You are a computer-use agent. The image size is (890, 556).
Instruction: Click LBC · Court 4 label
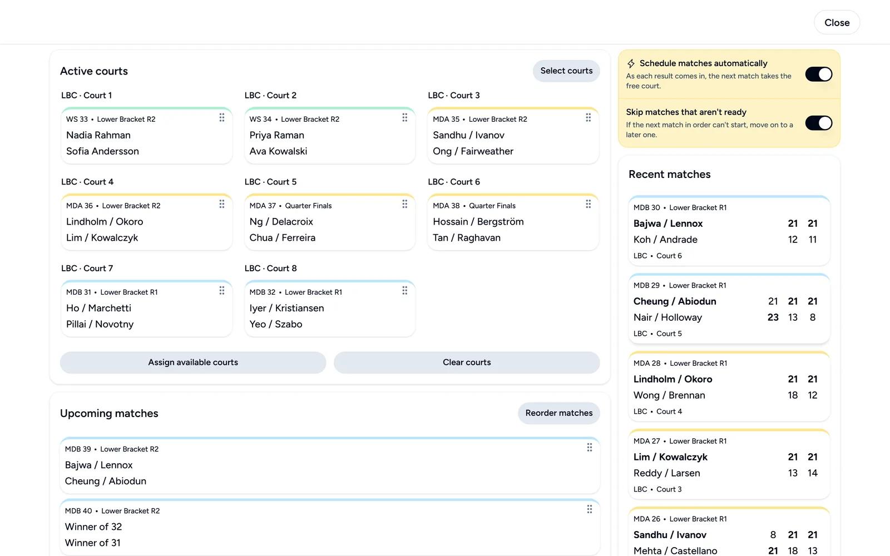87,182
